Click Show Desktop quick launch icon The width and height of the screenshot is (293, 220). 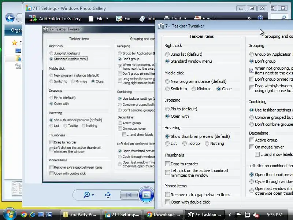41,214
